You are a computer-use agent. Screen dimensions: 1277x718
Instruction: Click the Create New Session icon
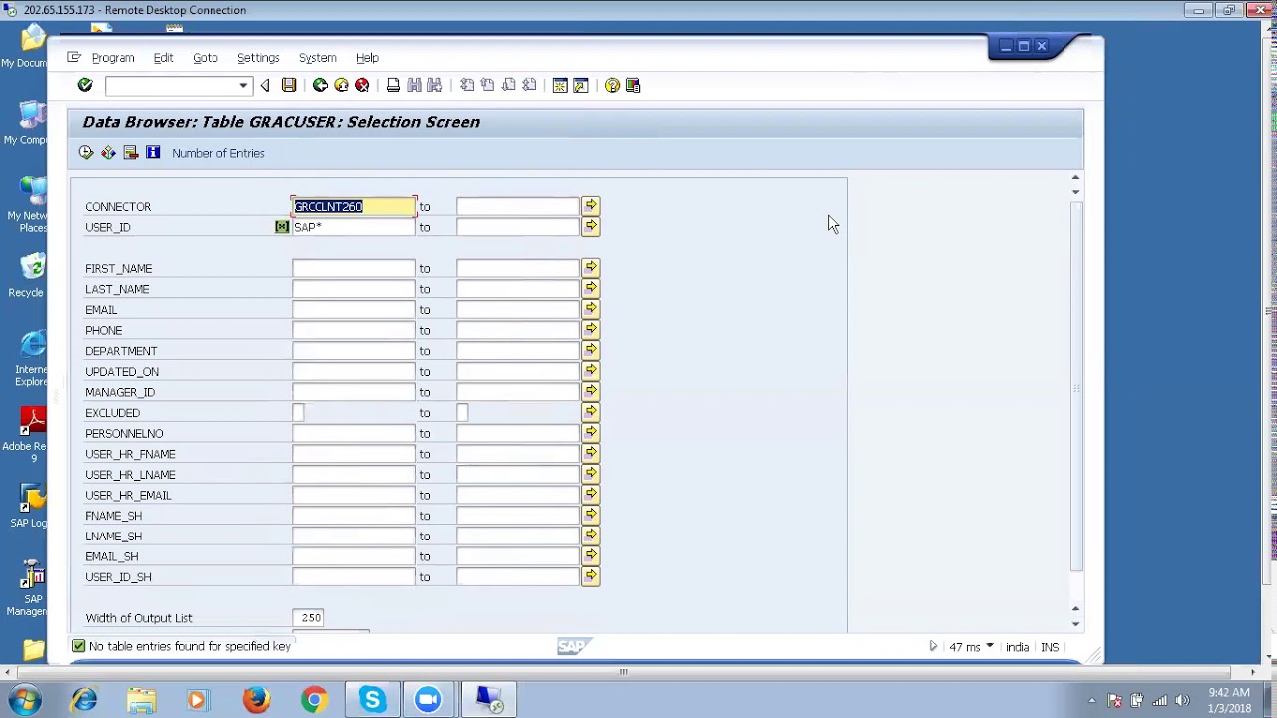tap(560, 86)
